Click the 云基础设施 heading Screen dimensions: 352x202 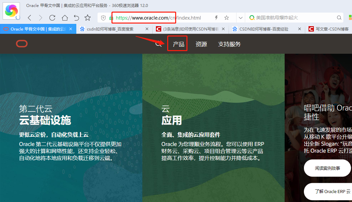[x=45, y=120]
